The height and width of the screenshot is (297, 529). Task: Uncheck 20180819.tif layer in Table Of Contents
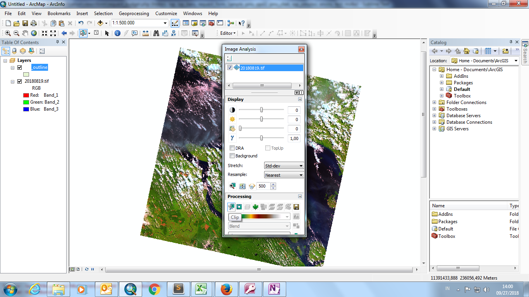(19, 81)
